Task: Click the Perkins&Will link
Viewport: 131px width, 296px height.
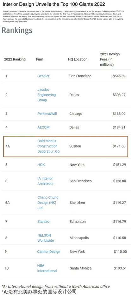Action: pyautogui.click(x=47, y=114)
